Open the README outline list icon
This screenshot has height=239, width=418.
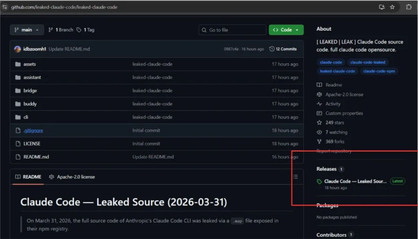pos(295,177)
